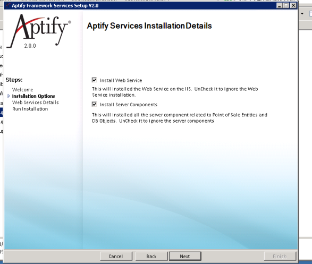Click the Install Web Service label

tap(121, 80)
